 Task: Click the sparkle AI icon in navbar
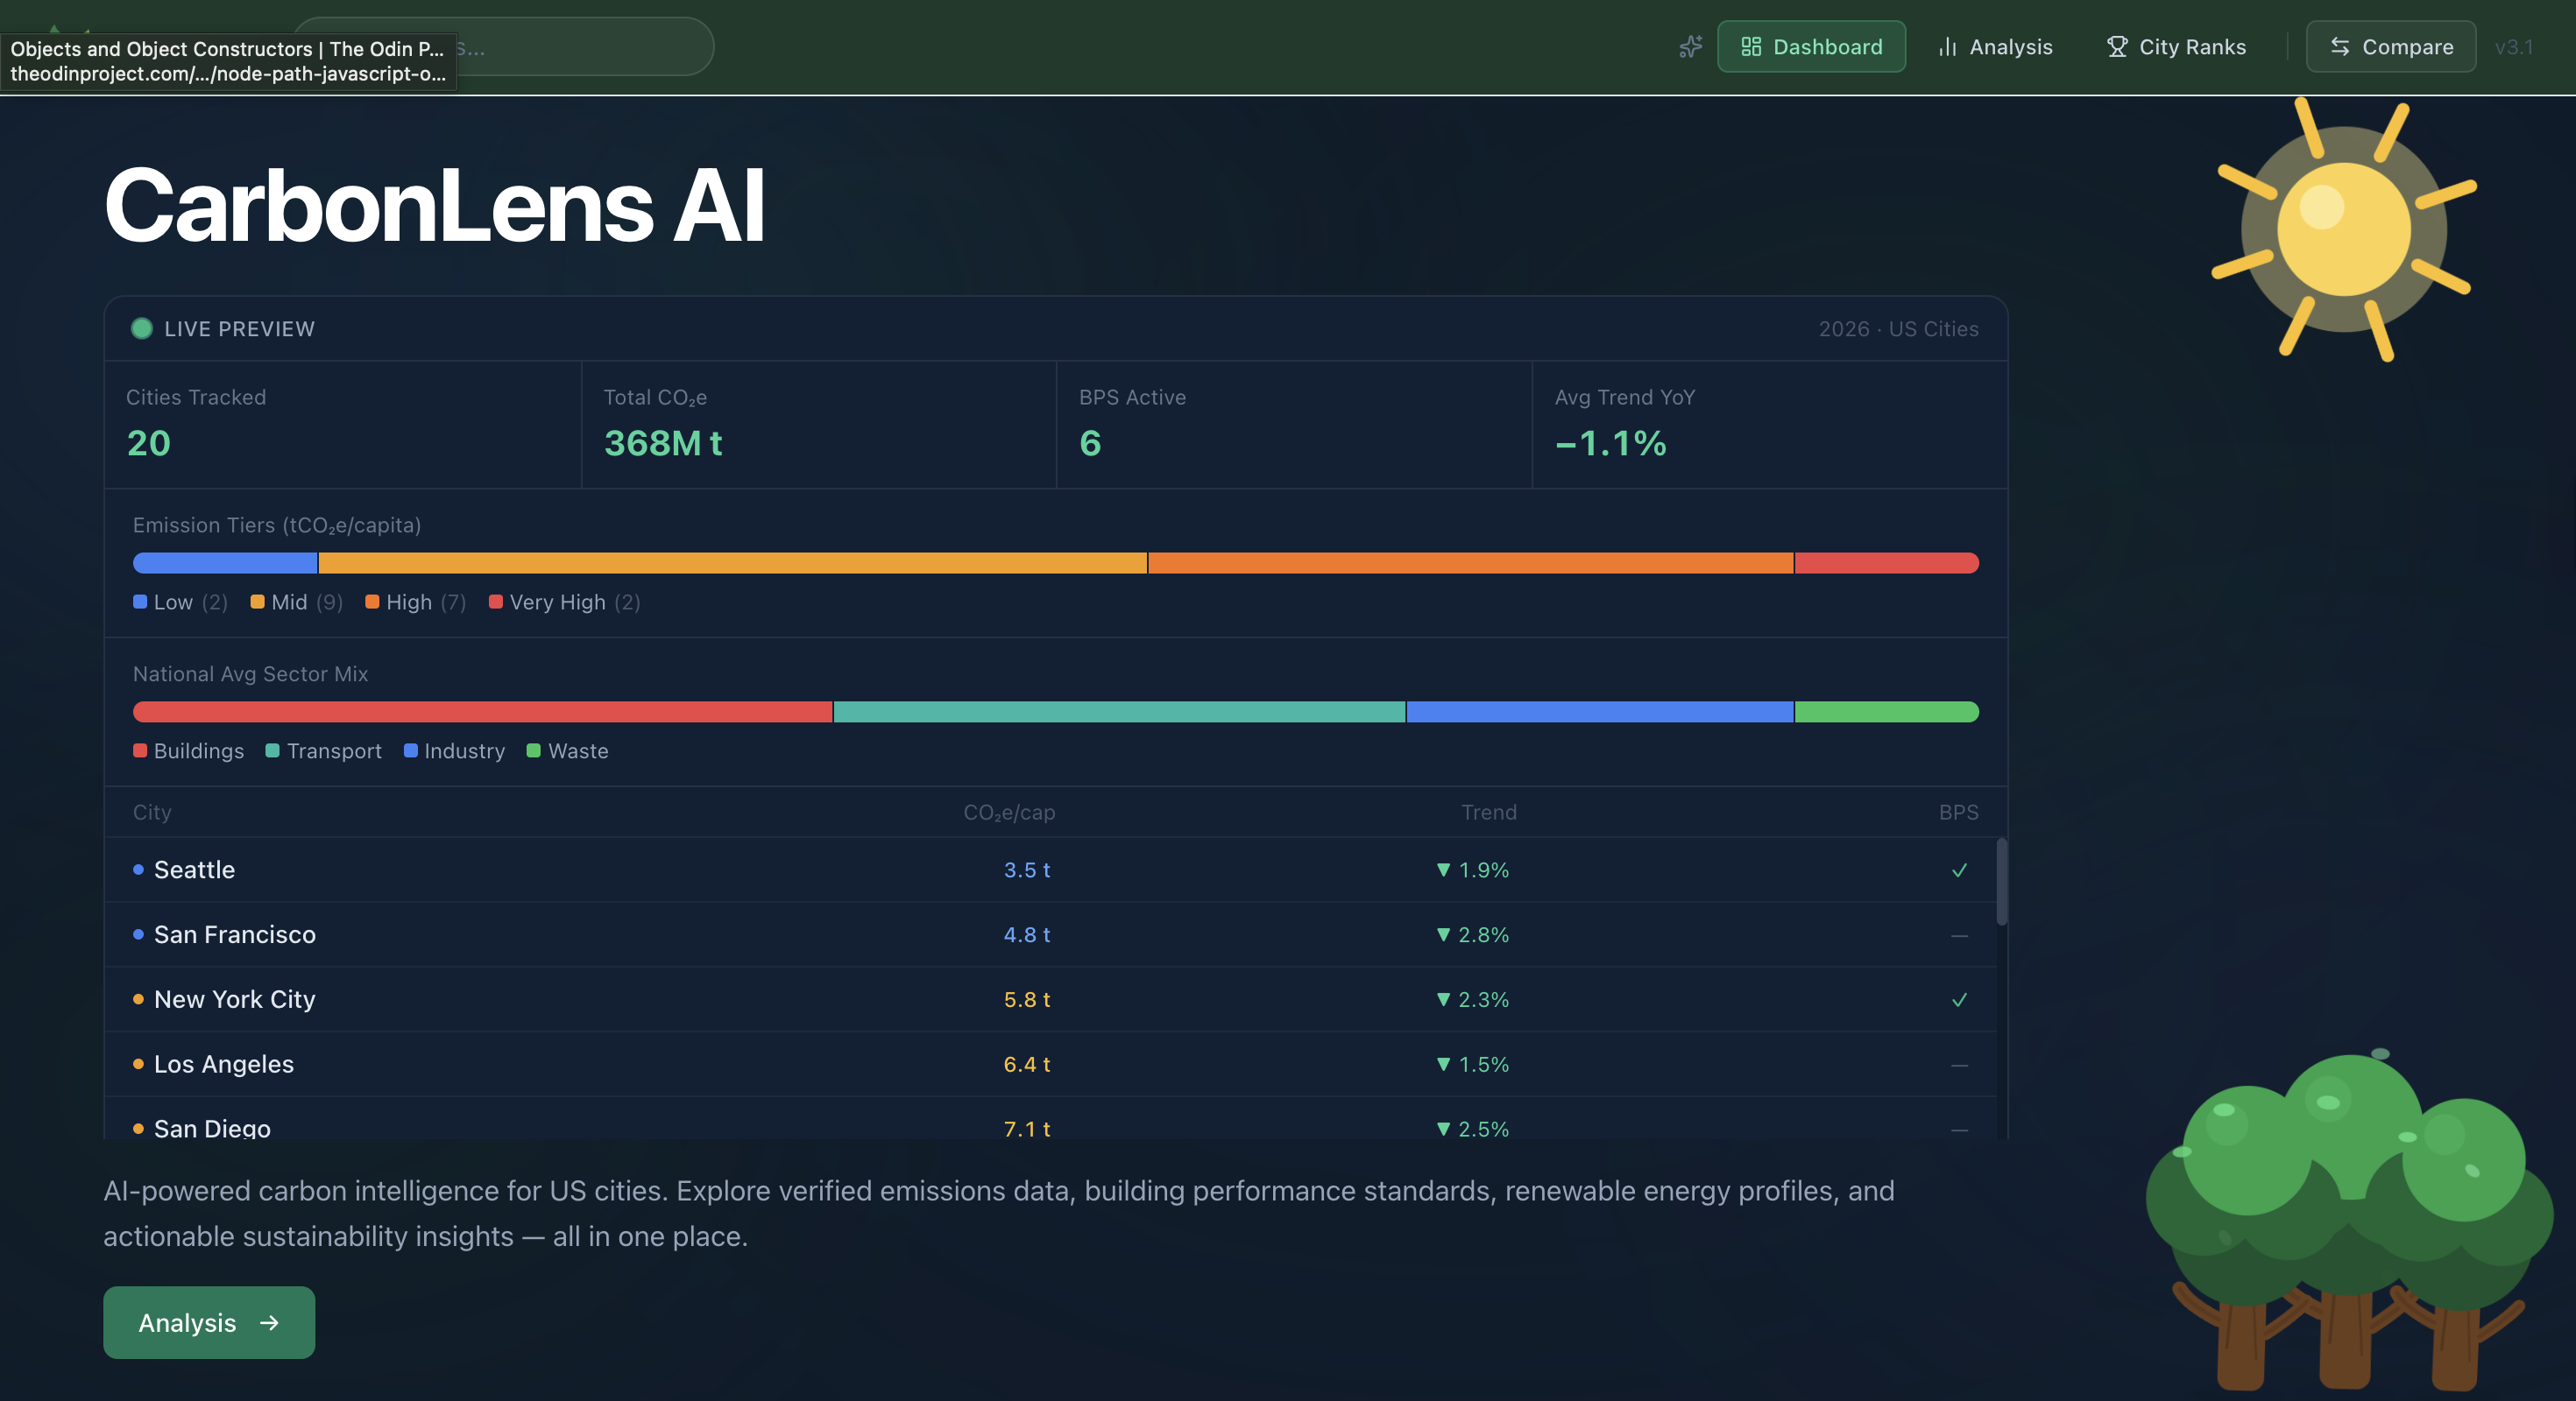coord(1690,47)
